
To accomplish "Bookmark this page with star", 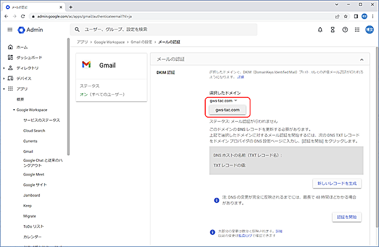I will (346, 16).
